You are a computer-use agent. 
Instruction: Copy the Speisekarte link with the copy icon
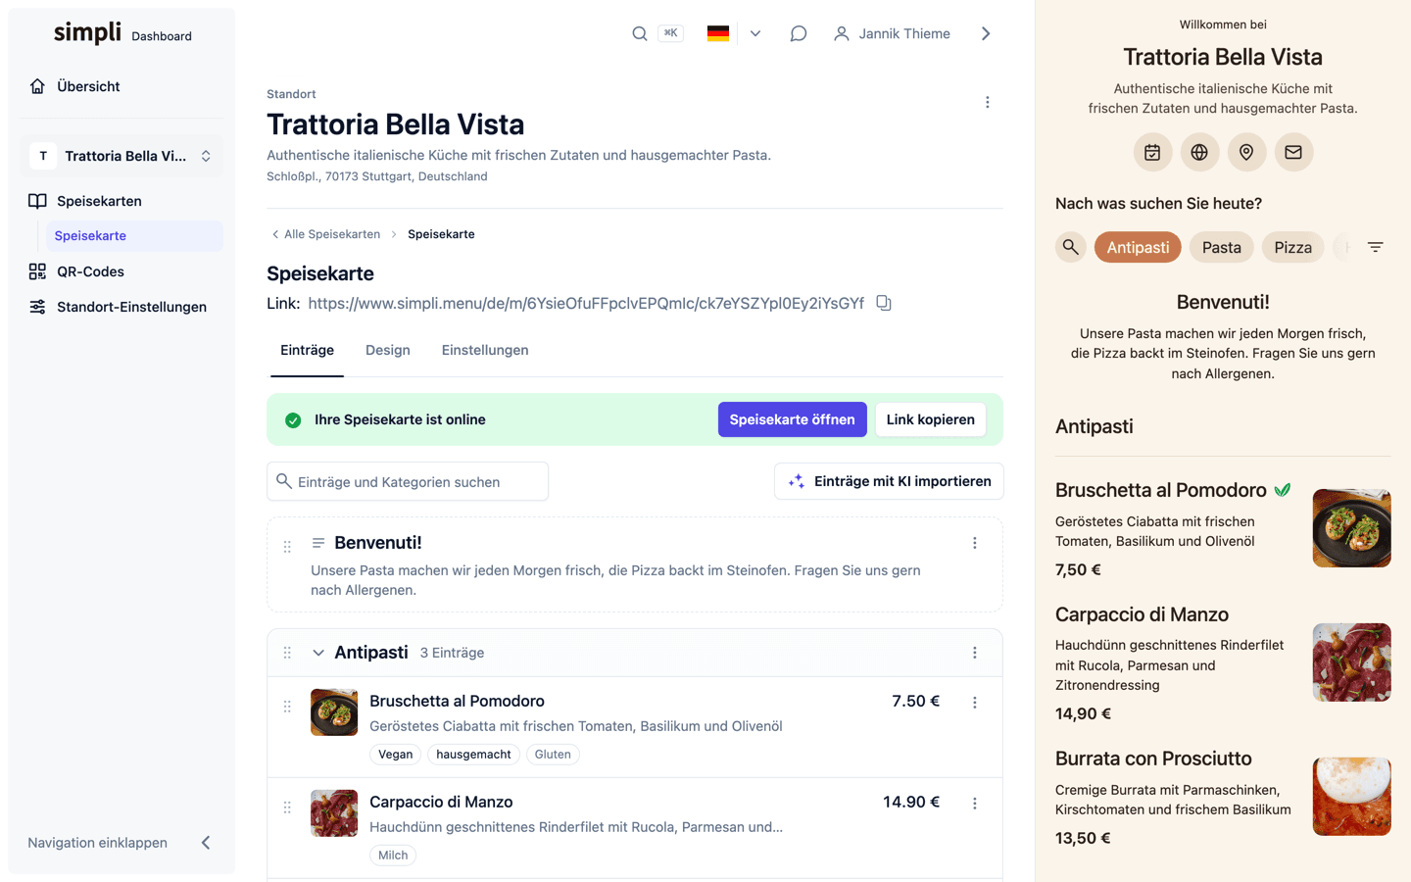point(884,303)
